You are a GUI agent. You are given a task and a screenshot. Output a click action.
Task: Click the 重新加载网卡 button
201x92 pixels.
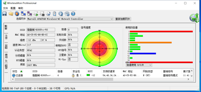(x=123, y=19)
